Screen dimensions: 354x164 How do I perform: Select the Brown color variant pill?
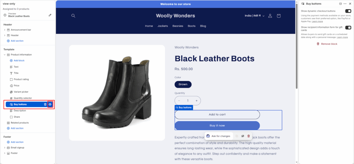click(x=183, y=84)
